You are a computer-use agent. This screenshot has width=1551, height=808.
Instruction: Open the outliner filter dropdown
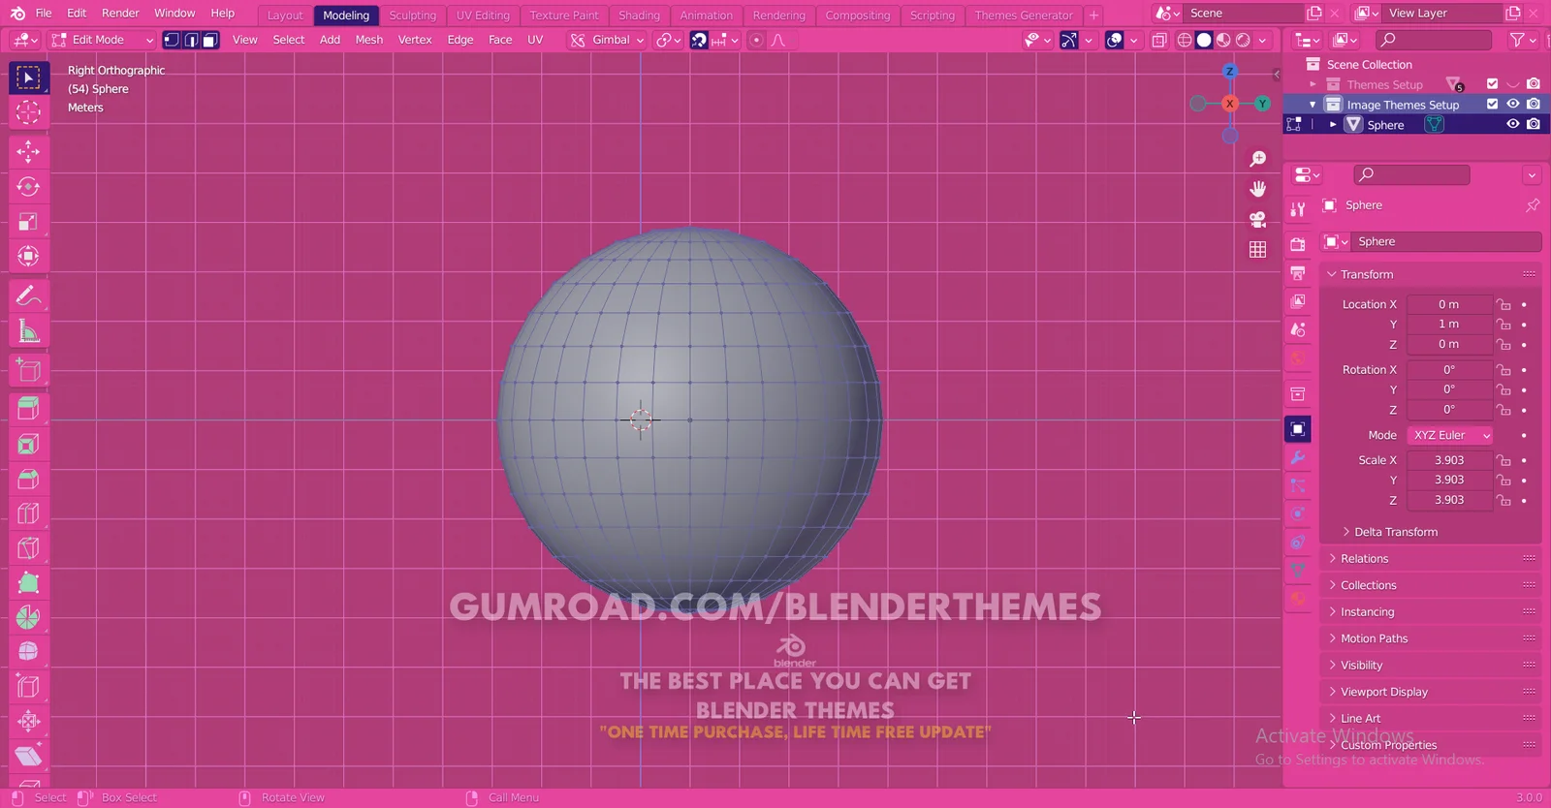(1524, 40)
